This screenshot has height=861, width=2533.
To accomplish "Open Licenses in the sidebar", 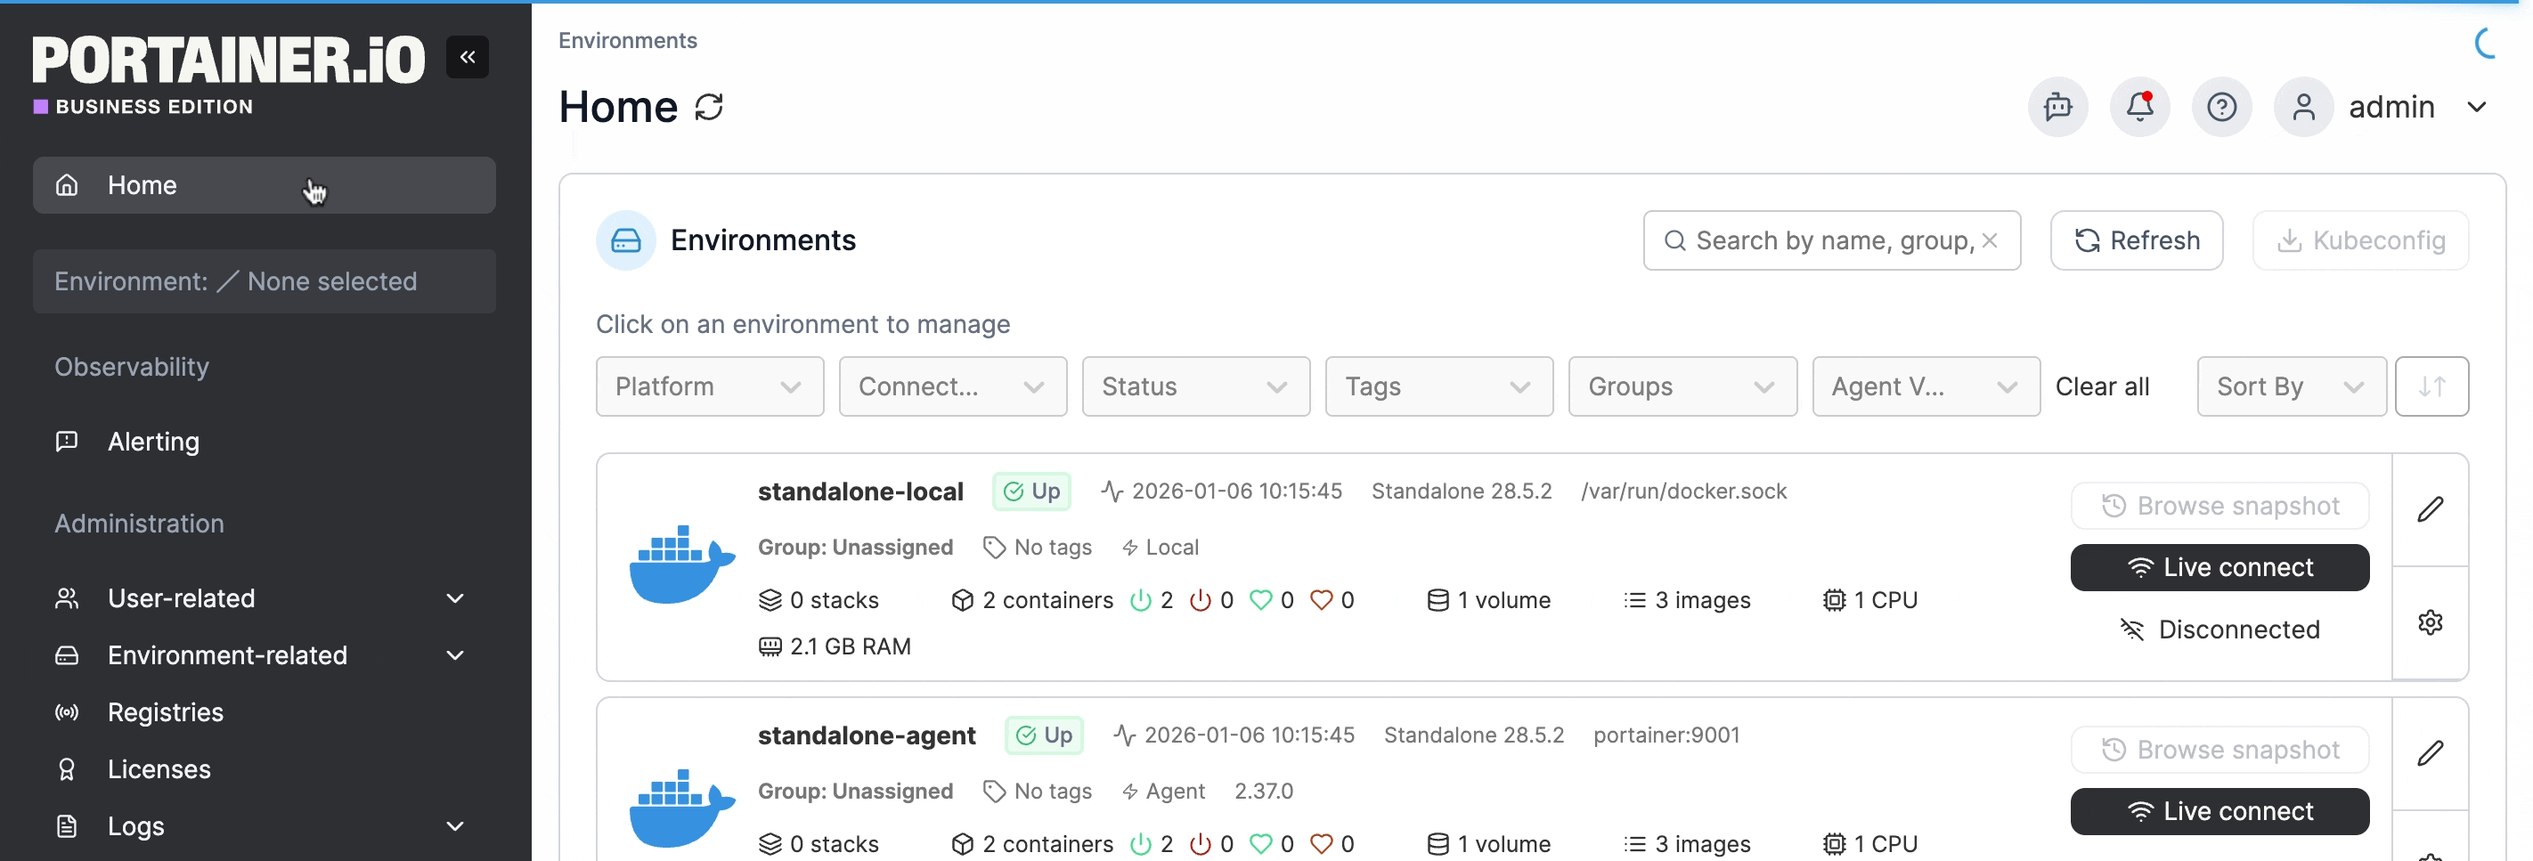I will coord(159,769).
